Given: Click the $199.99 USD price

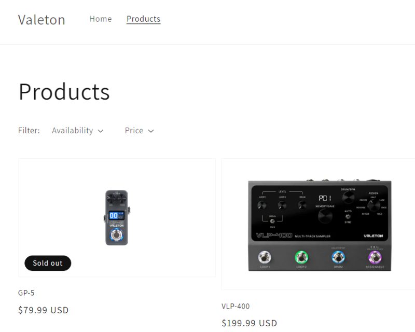Looking at the screenshot, I should pos(250,323).
